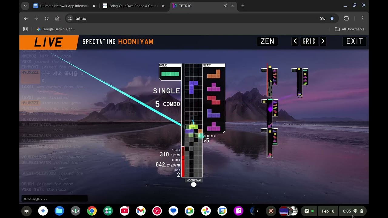Launch Gemini from the shelf
This screenshot has width=388, height=218.
tap(43, 211)
